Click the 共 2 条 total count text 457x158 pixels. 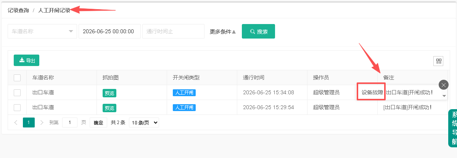118,123
